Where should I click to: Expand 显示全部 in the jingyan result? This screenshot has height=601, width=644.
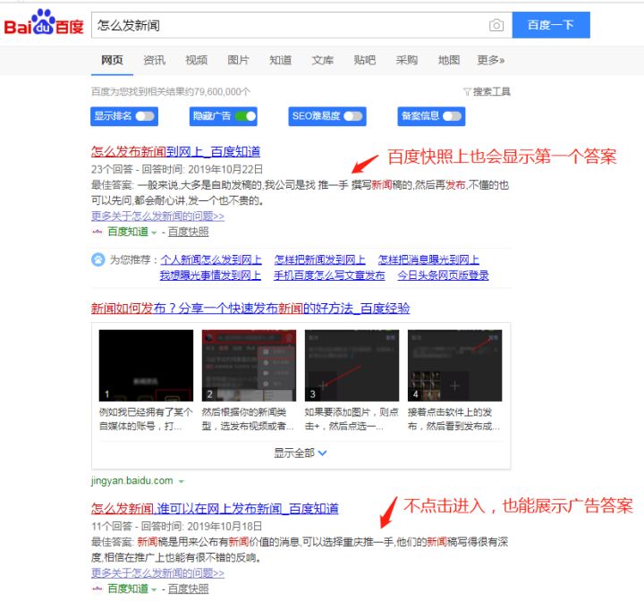click(x=301, y=453)
